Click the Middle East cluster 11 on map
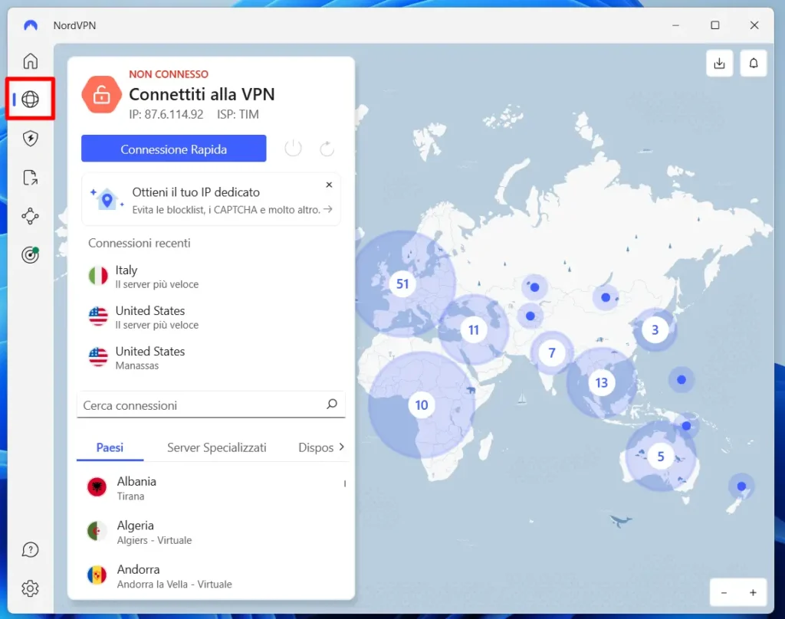This screenshot has height=619, width=785. 473,329
